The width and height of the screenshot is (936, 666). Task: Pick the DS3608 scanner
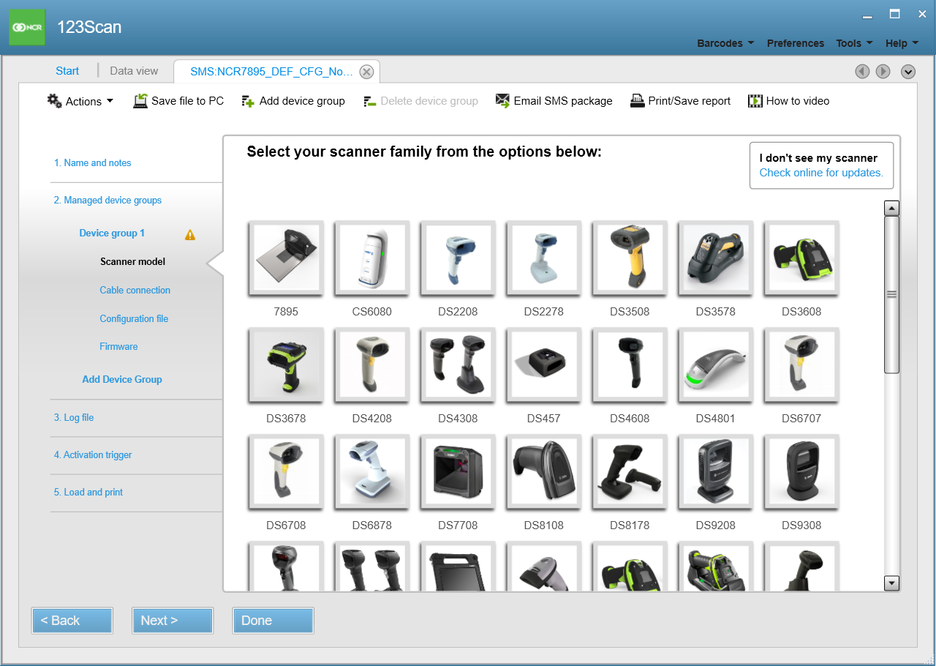coord(801,258)
